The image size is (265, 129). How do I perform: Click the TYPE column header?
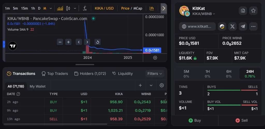pyautogui.click(x=54, y=94)
